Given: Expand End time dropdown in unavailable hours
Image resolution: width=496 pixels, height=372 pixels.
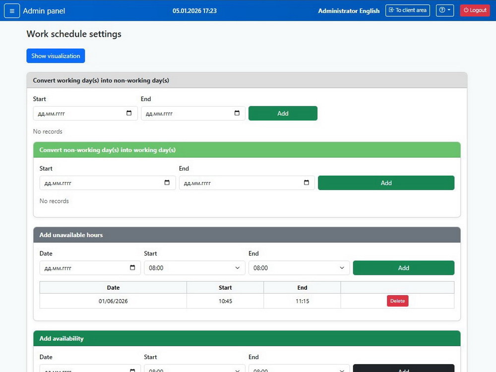Looking at the screenshot, I should coord(299,268).
